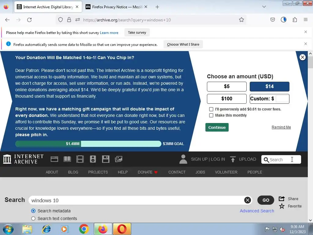Image resolution: width=313 pixels, height=235 pixels.
Task: Open the Audio speaker icon
Action: pos(93,159)
